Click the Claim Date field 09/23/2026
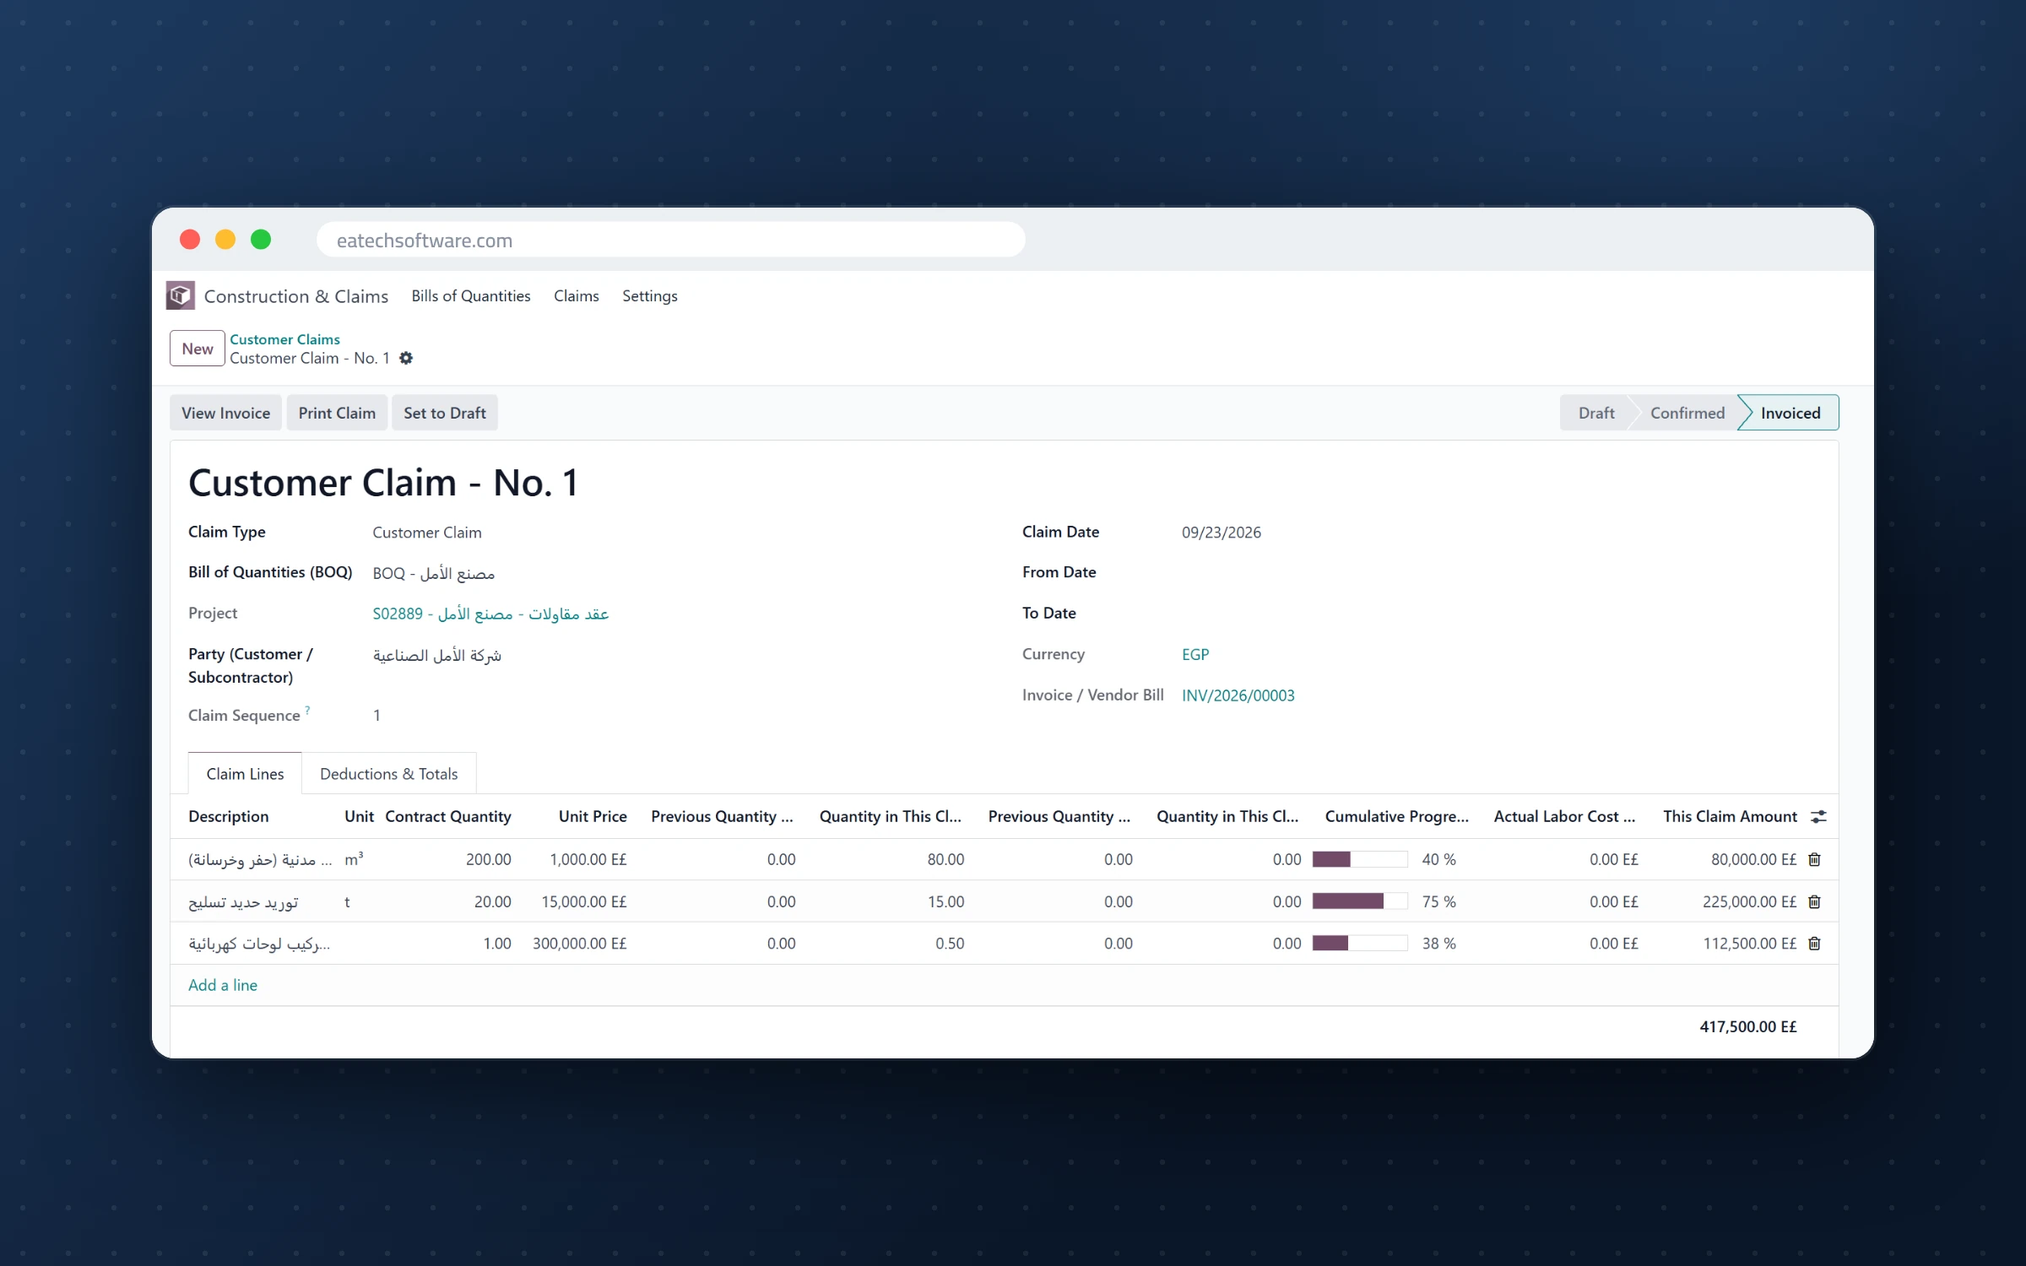The height and width of the screenshot is (1266, 2026). point(1222,533)
